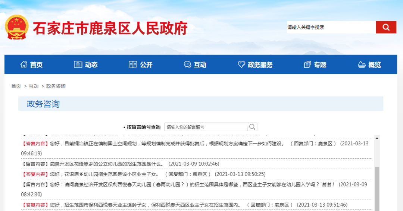Open the 政务服务 navigation menu
Image resolution: width=403 pixels, height=211 pixels.
[260, 65]
